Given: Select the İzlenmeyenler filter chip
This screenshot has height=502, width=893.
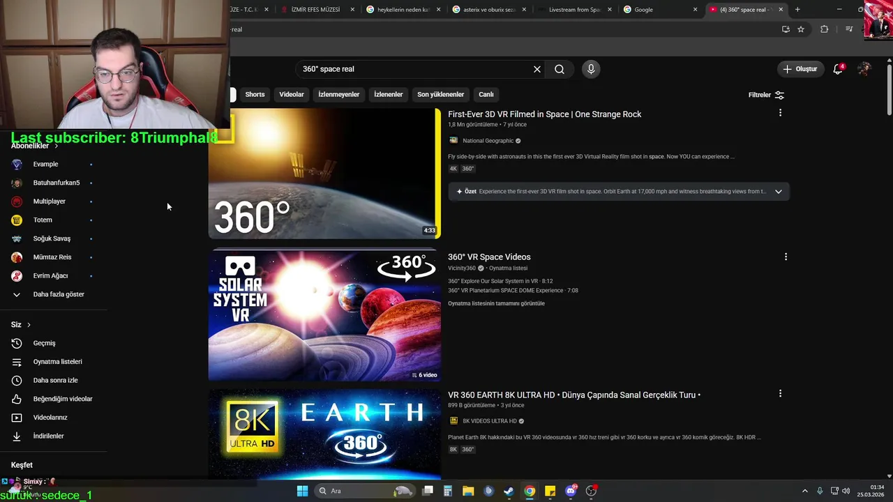Looking at the screenshot, I should (339, 94).
